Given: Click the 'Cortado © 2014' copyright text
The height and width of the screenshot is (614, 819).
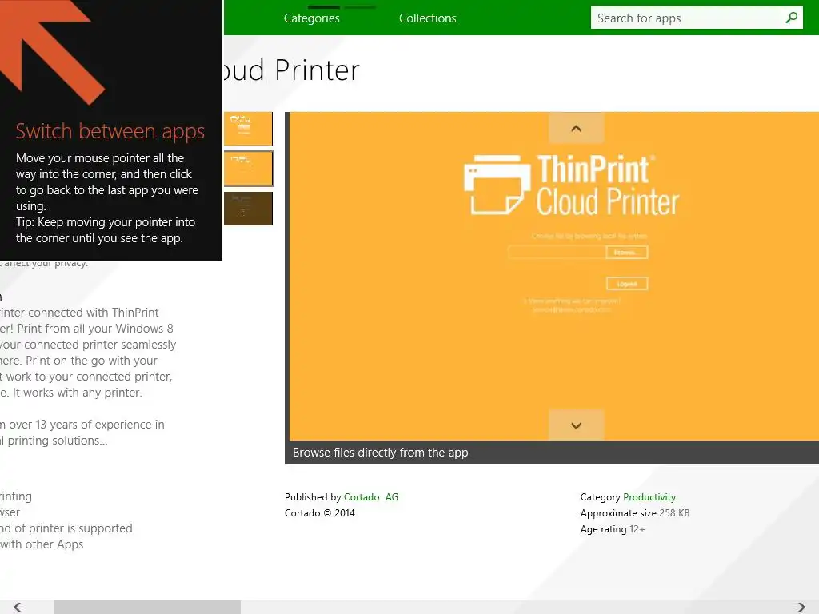Looking at the screenshot, I should [320, 513].
